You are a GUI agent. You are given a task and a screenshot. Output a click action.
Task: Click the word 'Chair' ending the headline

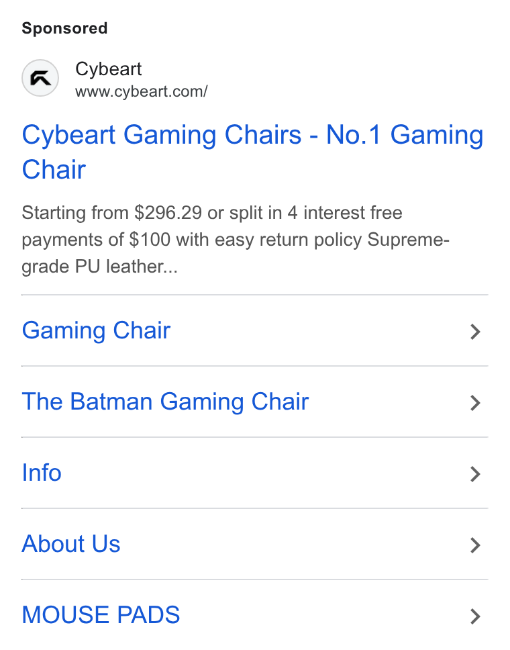(x=54, y=170)
